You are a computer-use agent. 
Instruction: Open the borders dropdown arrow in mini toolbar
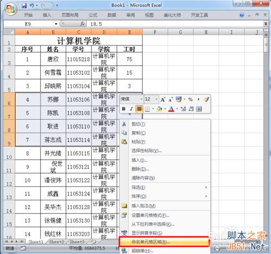[x=153, y=109]
